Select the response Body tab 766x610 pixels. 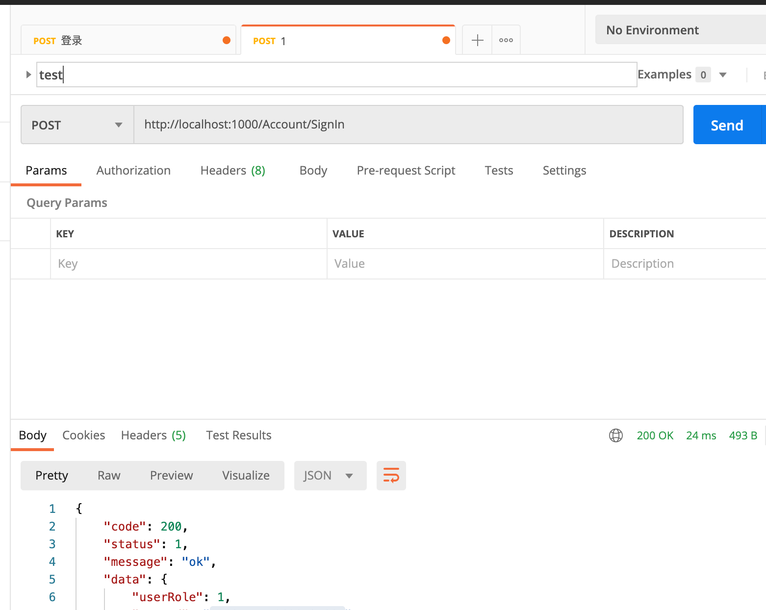tap(32, 435)
